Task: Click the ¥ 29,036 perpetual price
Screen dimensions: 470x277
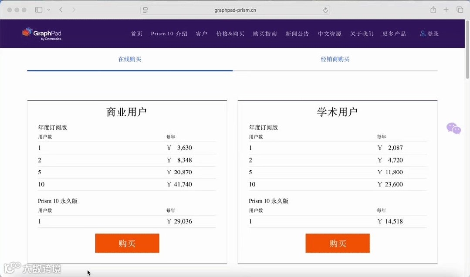Action: (179, 221)
